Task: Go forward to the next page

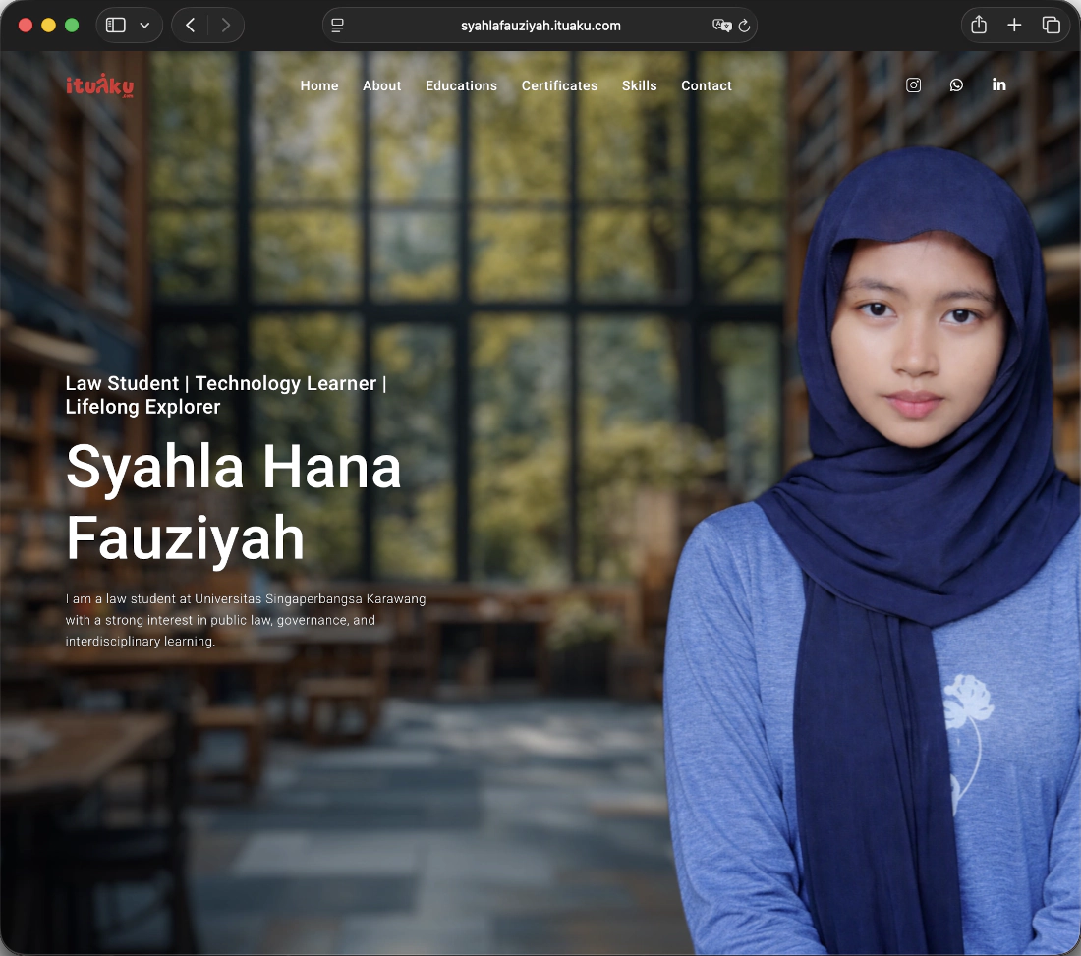Action: coord(225,26)
